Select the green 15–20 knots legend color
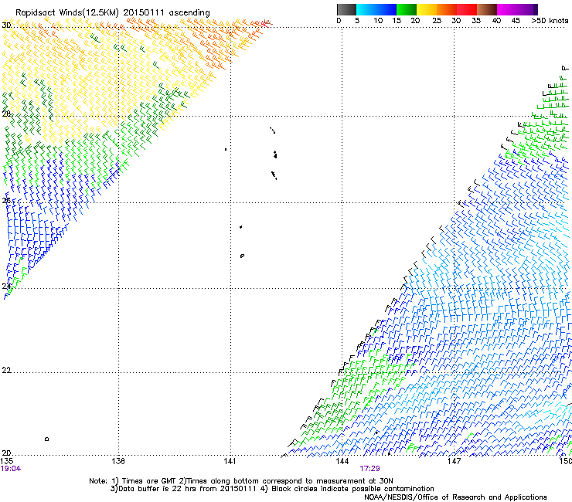572x502 pixels. pyautogui.click(x=407, y=9)
